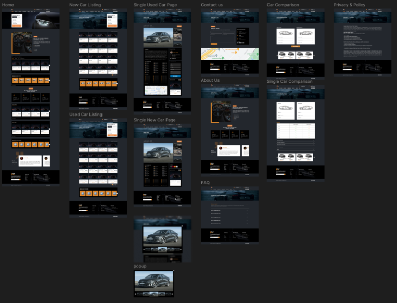Select the white spec table in Single Car Comparison
Screen dimensions: 397x303
[x=295, y=130]
